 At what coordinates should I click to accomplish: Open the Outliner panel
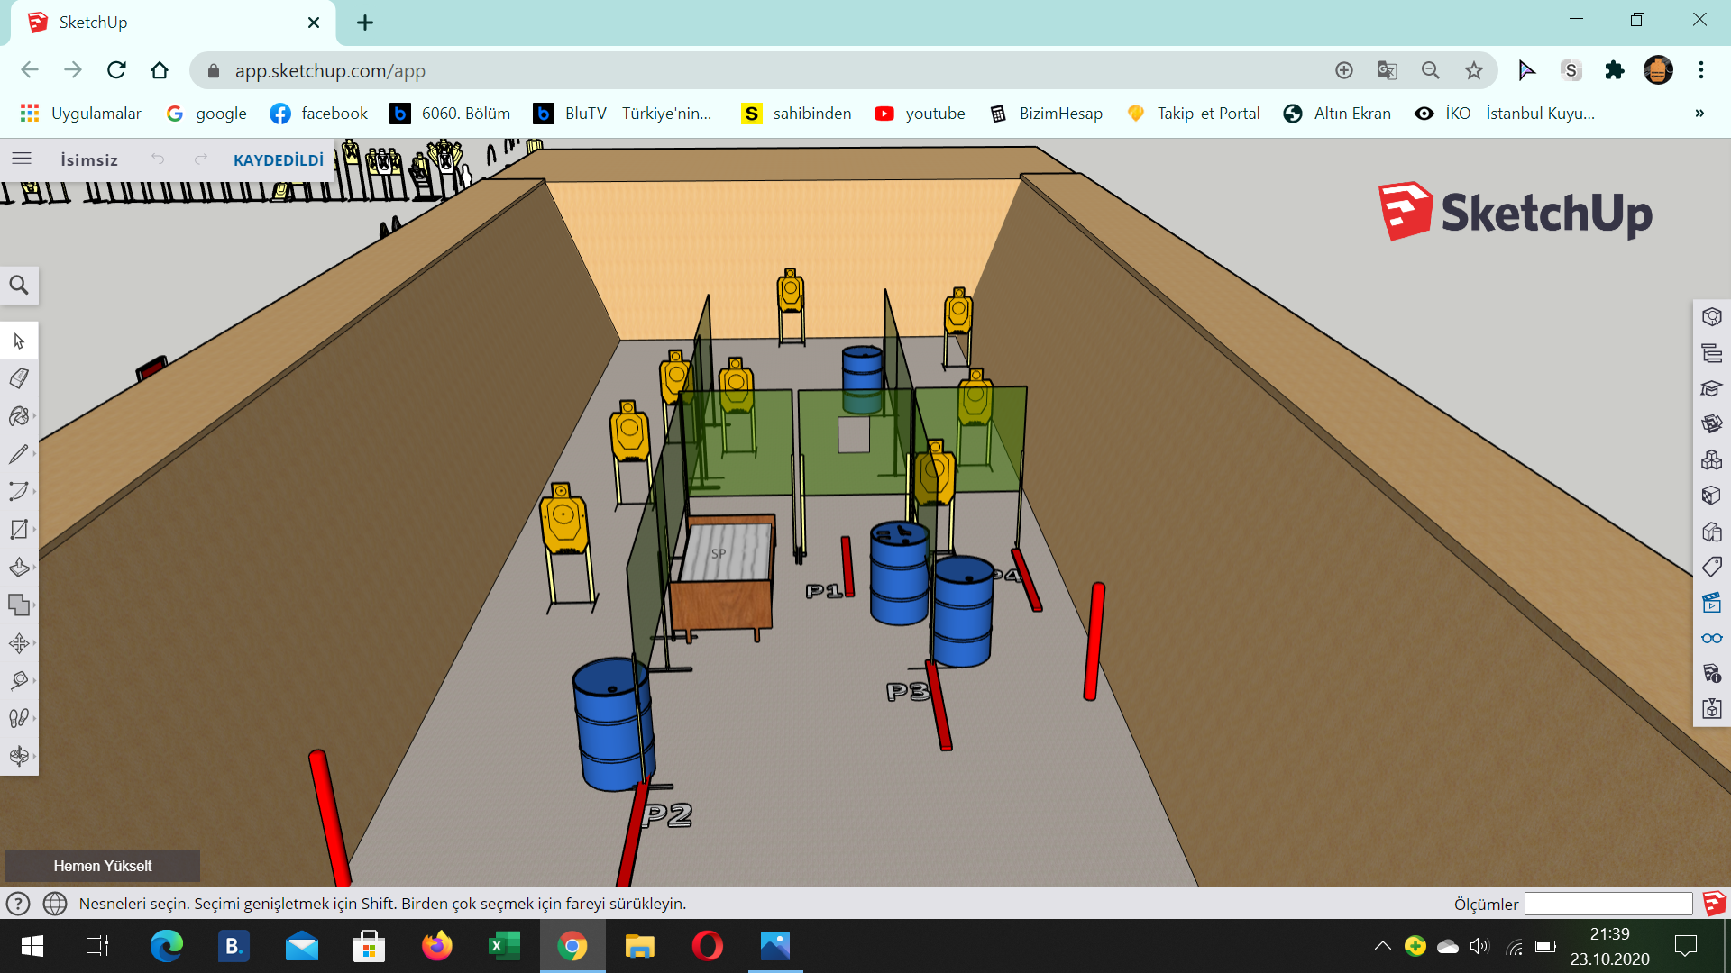pyautogui.click(x=1711, y=353)
